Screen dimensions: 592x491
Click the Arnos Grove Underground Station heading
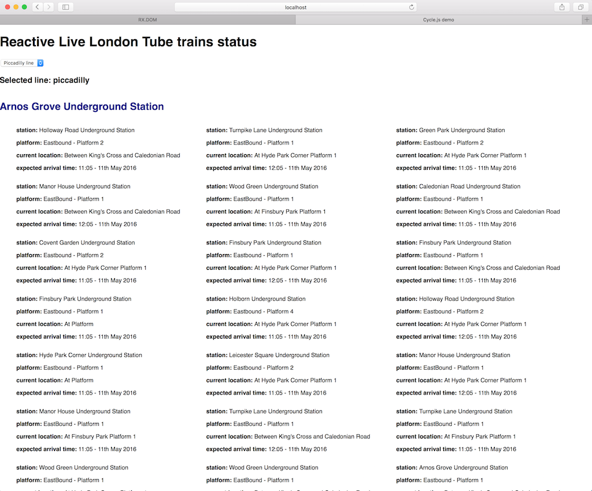click(82, 107)
